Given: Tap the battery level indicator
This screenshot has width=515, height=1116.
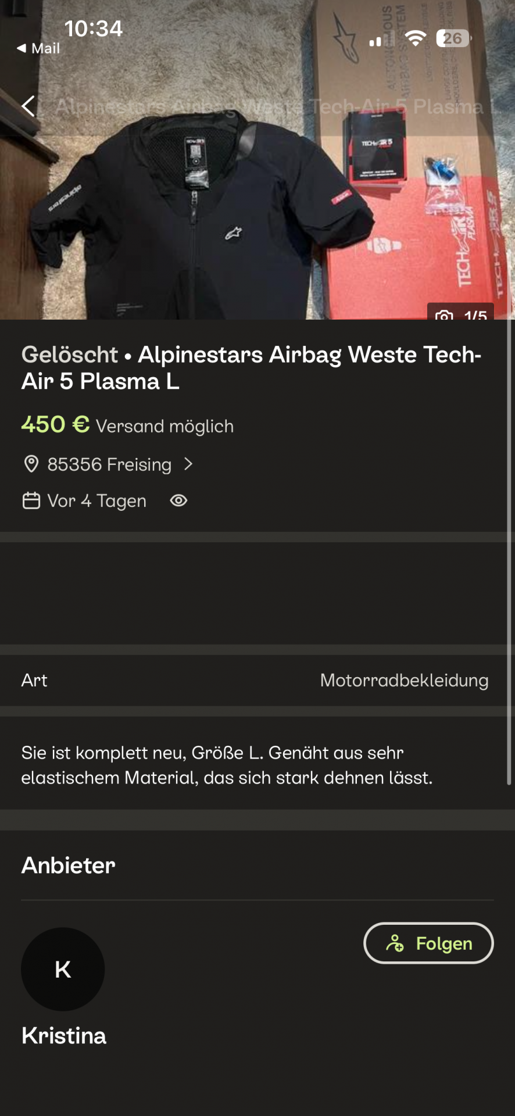Looking at the screenshot, I should [x=453, y=38].
